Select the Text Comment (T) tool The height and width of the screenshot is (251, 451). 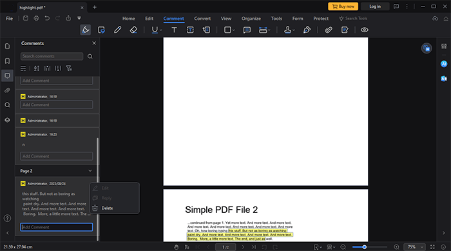174,30
